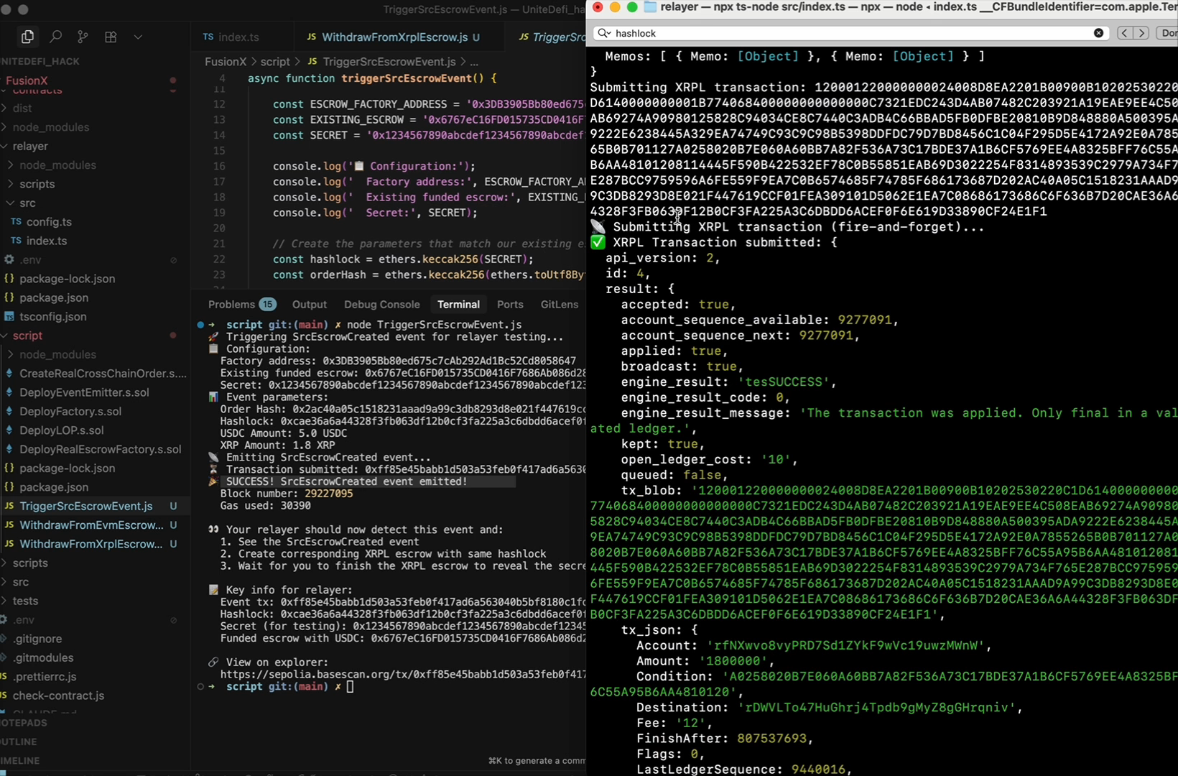
Task: Open config.ts from the file tree
Action: point(49,222)
